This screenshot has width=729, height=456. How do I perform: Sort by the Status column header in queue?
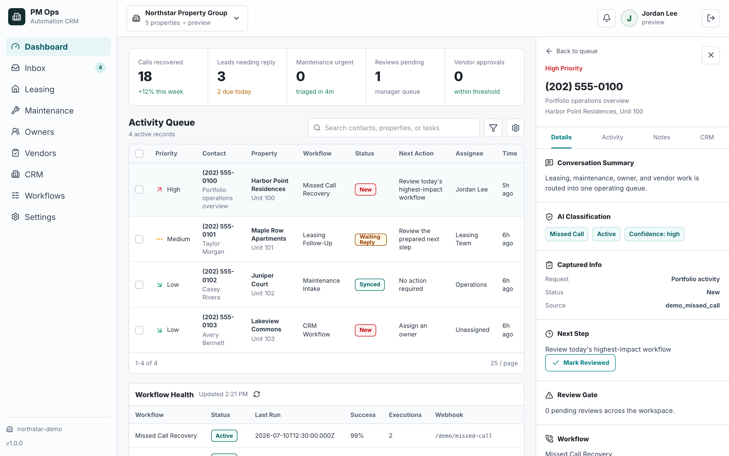364,154
